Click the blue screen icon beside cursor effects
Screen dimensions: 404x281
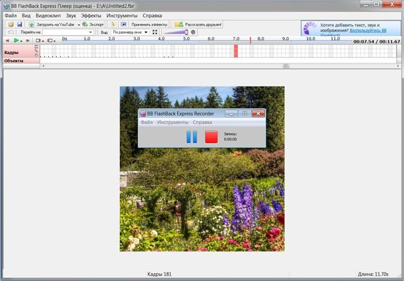point(123,24)
